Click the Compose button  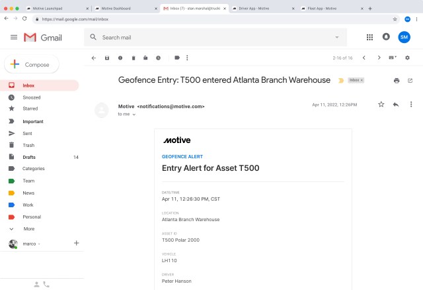point(32,64)
